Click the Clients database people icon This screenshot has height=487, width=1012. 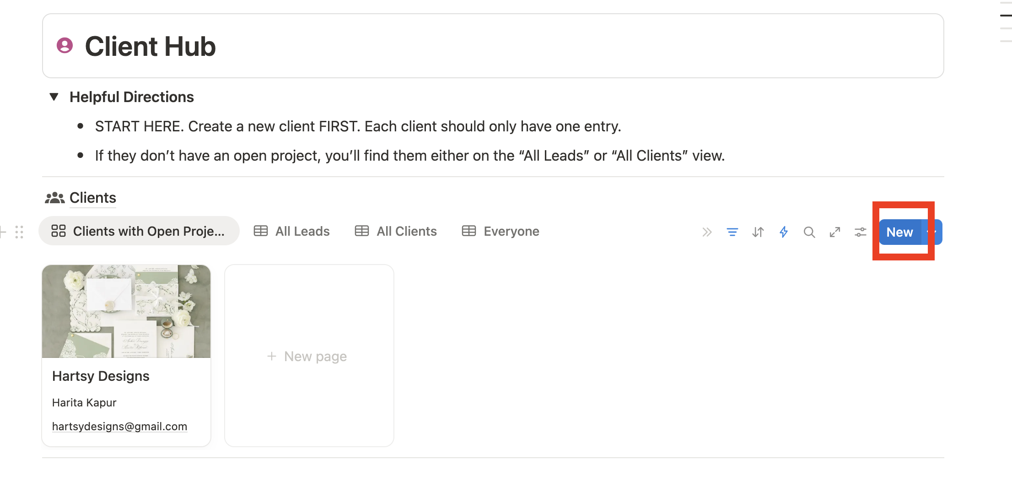click(x=54, y=198)
